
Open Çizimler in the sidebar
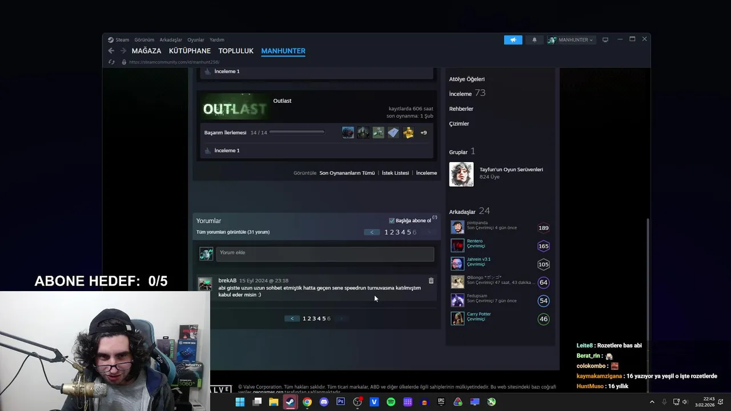459,124
